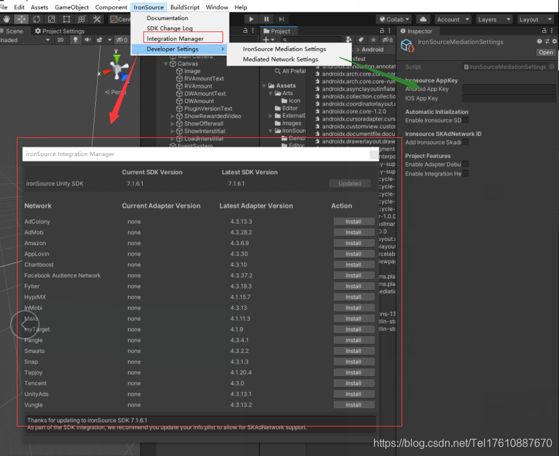Select the Scale tool
This screenshot has height=456, width=559.
point(52,19)
